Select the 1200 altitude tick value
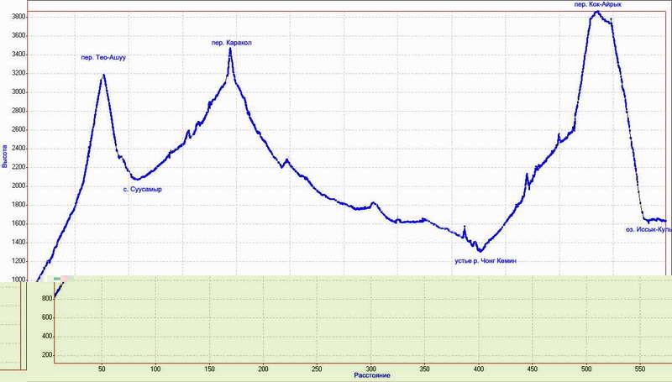The image size is (672, 382). tap(18, 261)
